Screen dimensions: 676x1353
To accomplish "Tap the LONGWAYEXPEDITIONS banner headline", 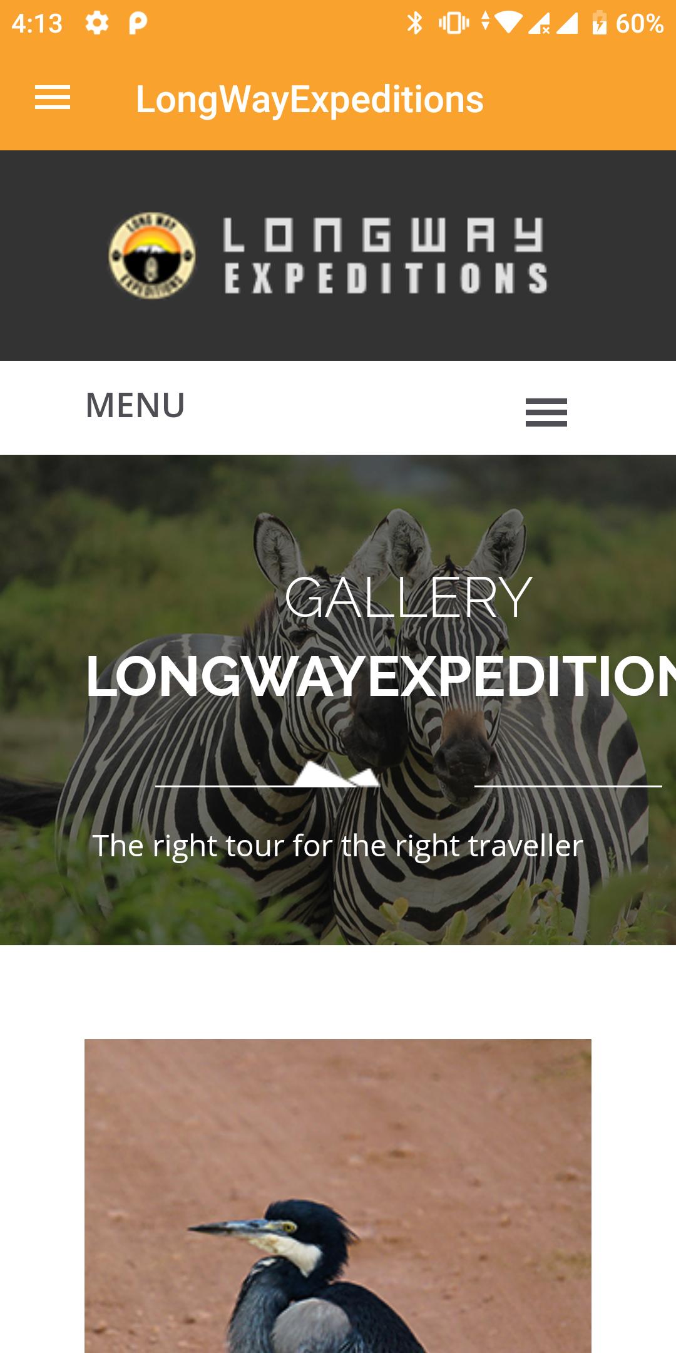I will tap(381, 676).
